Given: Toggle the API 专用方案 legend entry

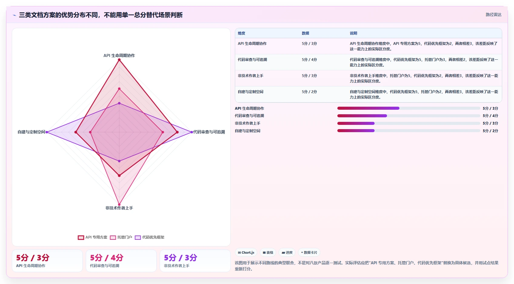Looking at the screenshot, I should point(93,237).
